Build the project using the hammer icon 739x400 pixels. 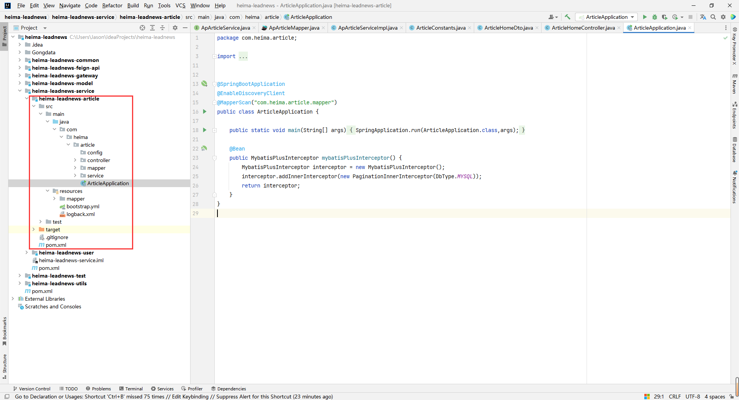[x=567, y=17]
